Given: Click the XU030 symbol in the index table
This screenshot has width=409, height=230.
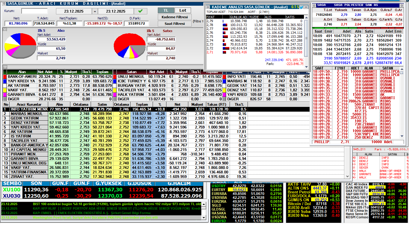Looking at the screenshot, I should (x=12, y=196).
